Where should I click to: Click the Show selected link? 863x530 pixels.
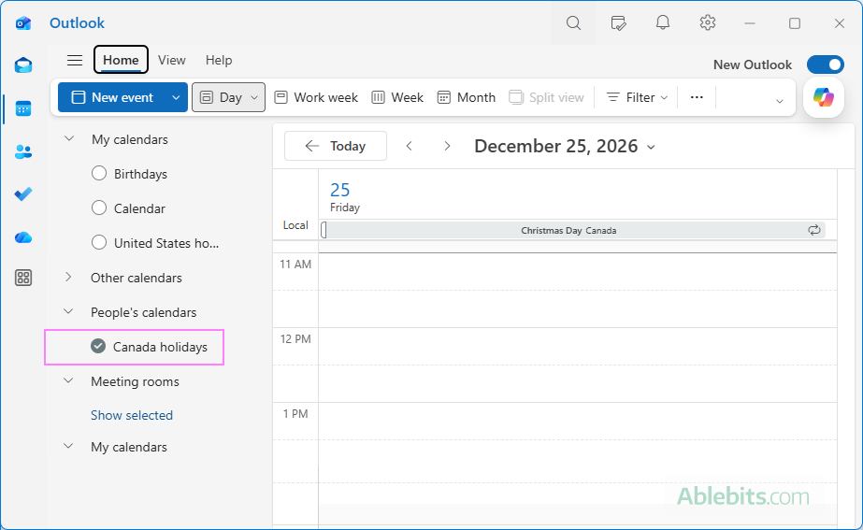tap(132, 415)
